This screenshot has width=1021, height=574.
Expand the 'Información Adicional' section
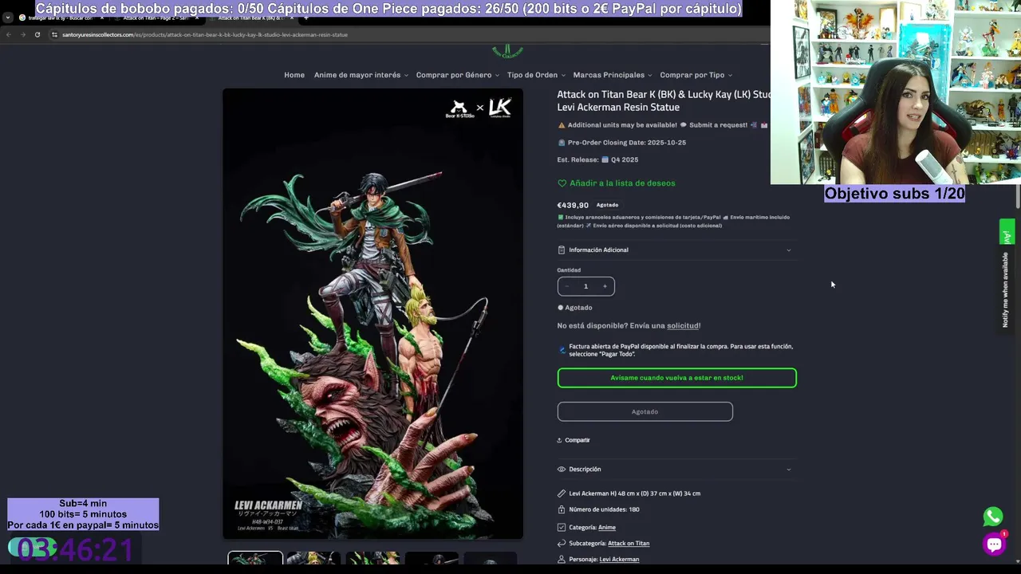(x=676, y=250)
